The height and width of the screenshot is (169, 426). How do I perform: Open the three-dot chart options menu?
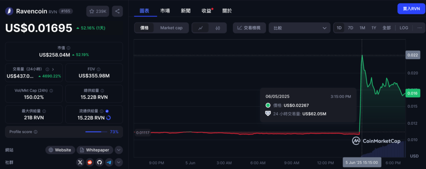419,28
